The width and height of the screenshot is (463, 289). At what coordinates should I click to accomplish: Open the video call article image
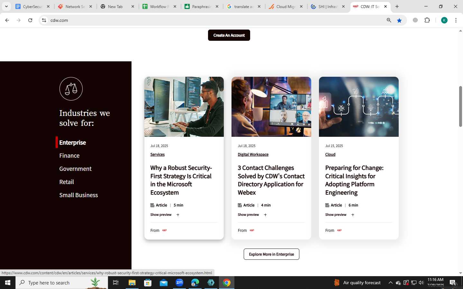[271, 107]
